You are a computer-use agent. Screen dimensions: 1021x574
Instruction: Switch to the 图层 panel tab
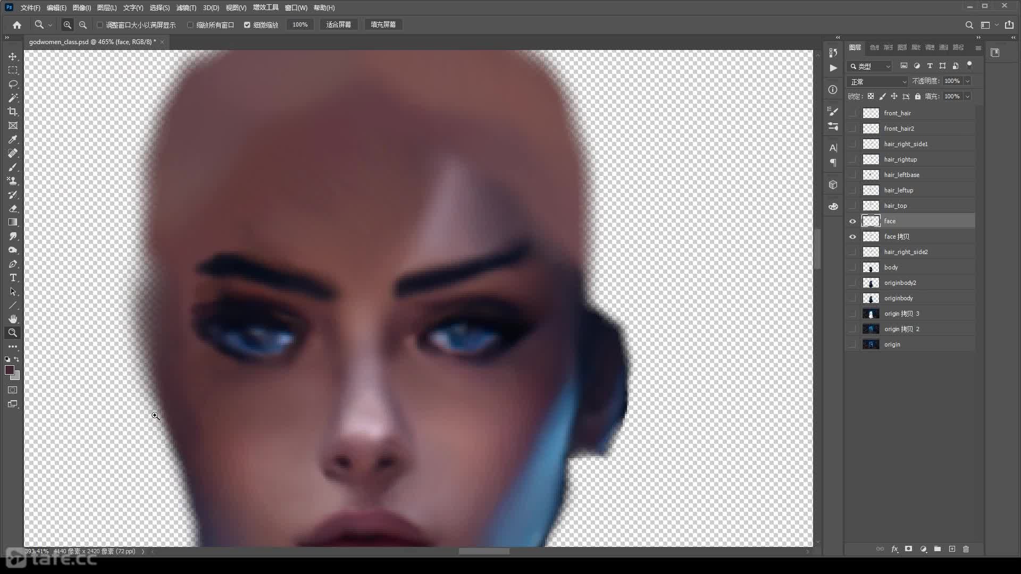[855, 47]
